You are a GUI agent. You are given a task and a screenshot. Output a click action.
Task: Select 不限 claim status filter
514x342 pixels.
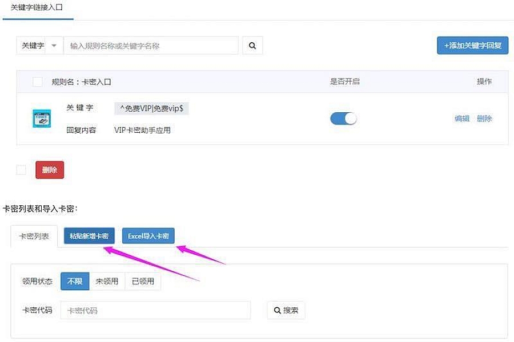[75, 281]
